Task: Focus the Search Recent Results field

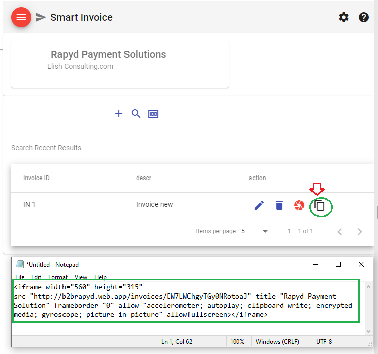Action: 192,148
